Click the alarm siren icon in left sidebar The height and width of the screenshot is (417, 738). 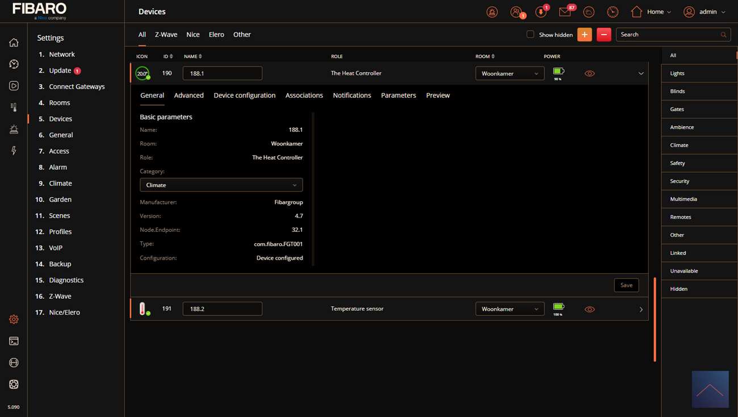coord(14,129)
